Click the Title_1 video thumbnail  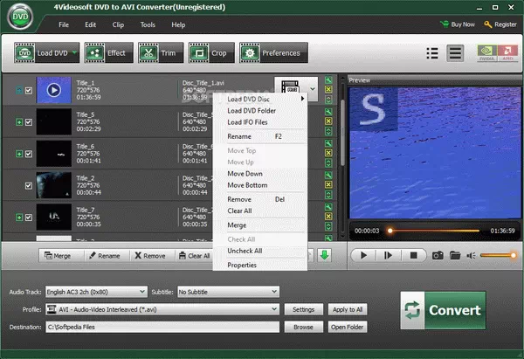tap(54, 90)
